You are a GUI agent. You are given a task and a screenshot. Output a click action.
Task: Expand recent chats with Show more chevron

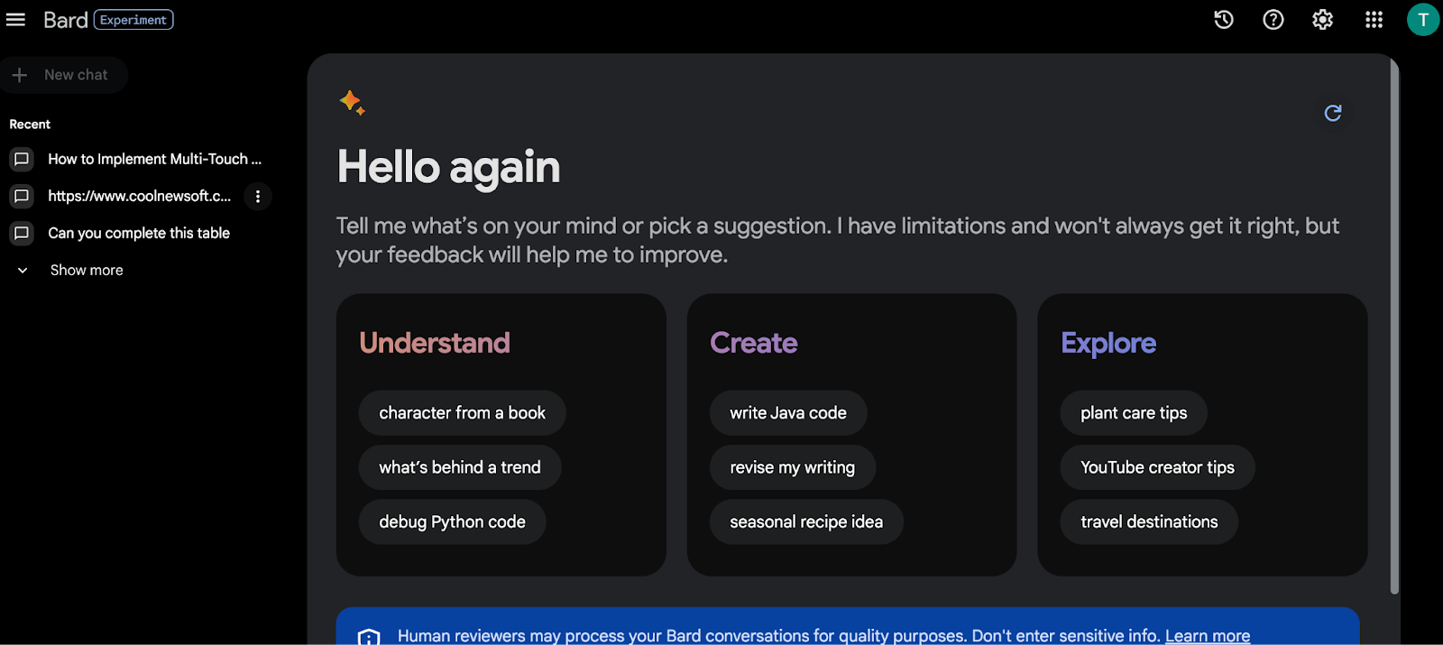pyautogui.click(x=23, y=270)
